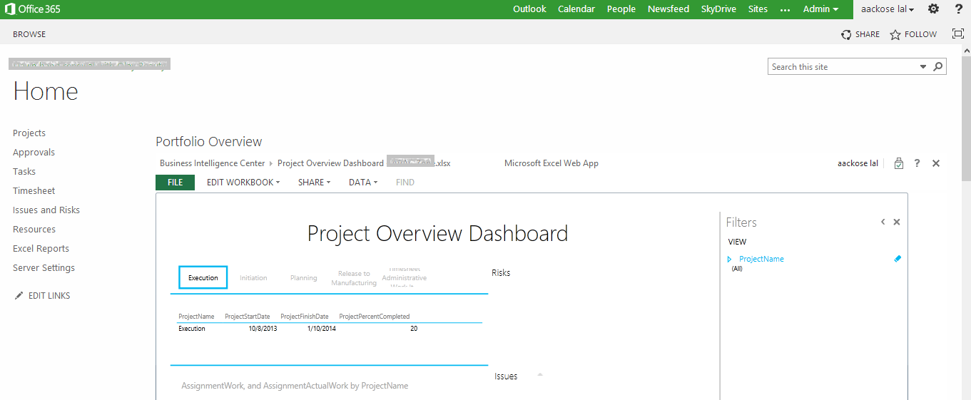Screen dimensions: 971x400
Task: Click the workbook protection status icon
Action: [898, 163]
